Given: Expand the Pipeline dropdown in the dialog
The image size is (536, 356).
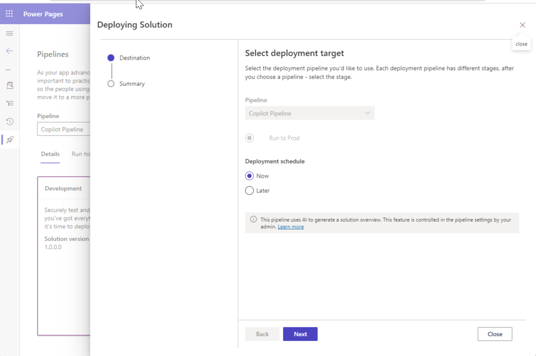Looking at the screenshot, I should click(x=310, y=113).
